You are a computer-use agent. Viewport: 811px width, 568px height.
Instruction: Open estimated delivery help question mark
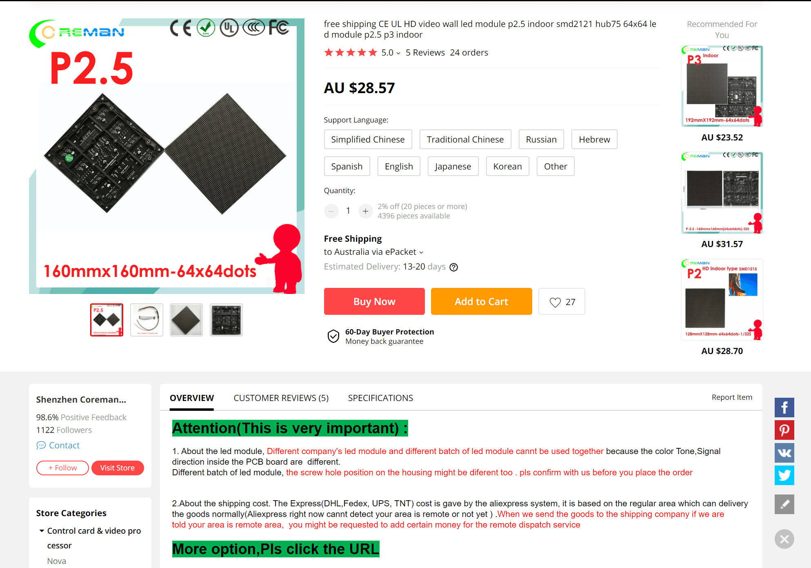click(453, 267)
